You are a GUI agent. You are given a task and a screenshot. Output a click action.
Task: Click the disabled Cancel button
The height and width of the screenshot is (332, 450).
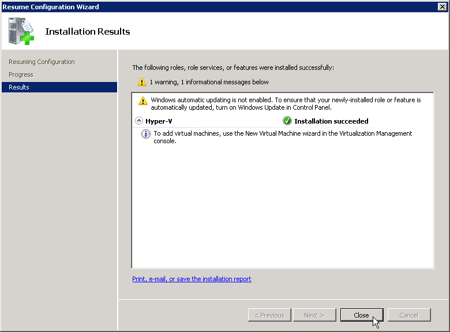tap(409, 315)
